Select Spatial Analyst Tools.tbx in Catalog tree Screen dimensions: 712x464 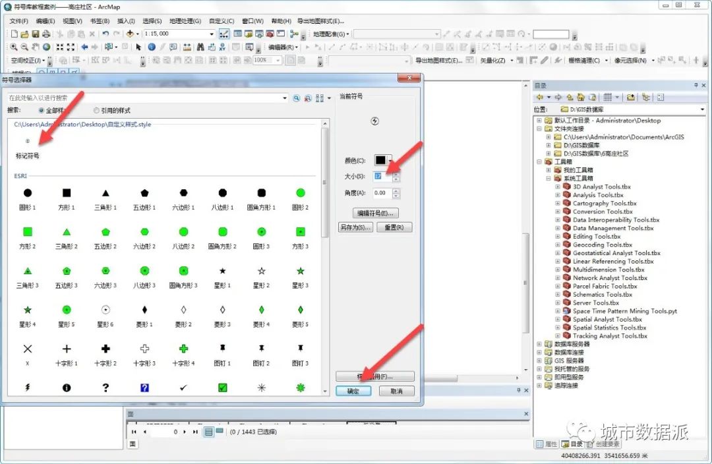point(607,319)
